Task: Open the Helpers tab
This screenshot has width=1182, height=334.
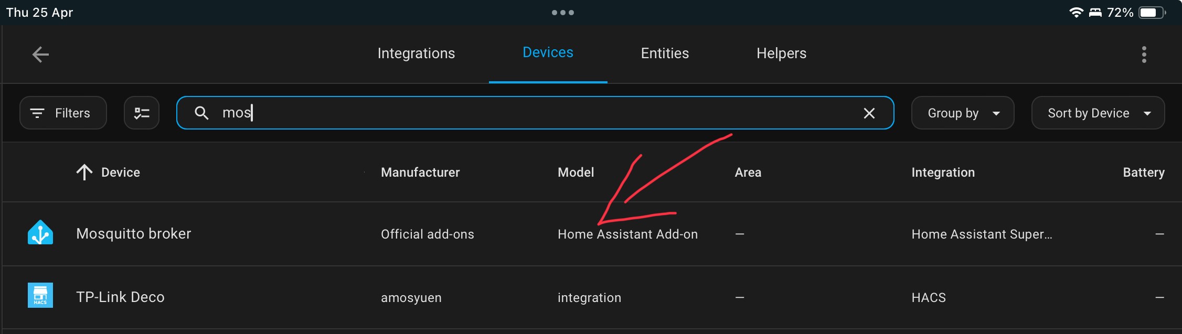Action: (781, 53)
